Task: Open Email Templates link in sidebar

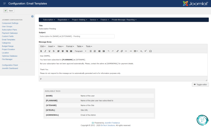Action: (x=8, y=40)
